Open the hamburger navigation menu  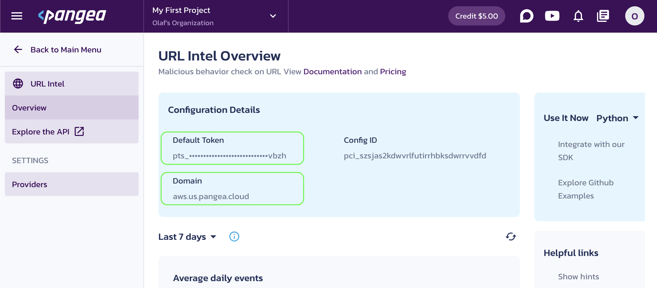17,16
